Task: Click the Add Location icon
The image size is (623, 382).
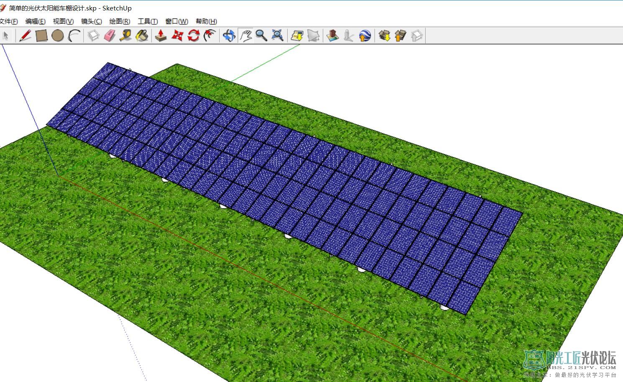Action: point(297,36)
